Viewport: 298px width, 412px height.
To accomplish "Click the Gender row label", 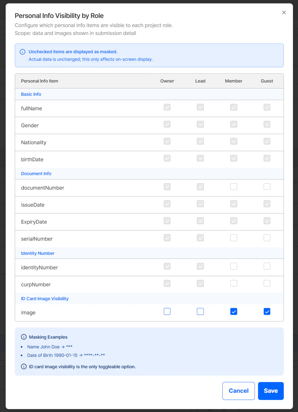I will (30, 125).
